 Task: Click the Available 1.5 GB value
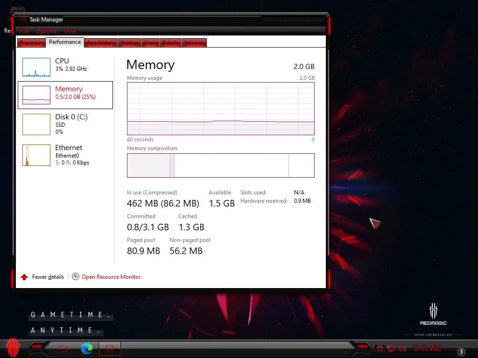point(222,203)
